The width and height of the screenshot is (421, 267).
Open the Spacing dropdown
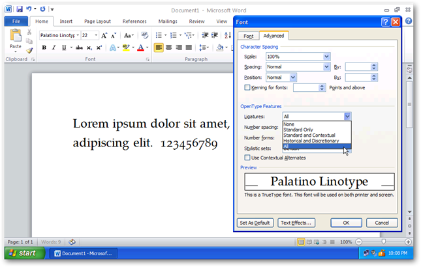click(326, 66)
